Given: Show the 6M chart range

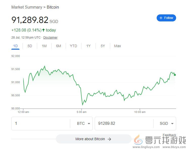Looking at the screenshot, I should pyautogui.click(x=59, y=46).
